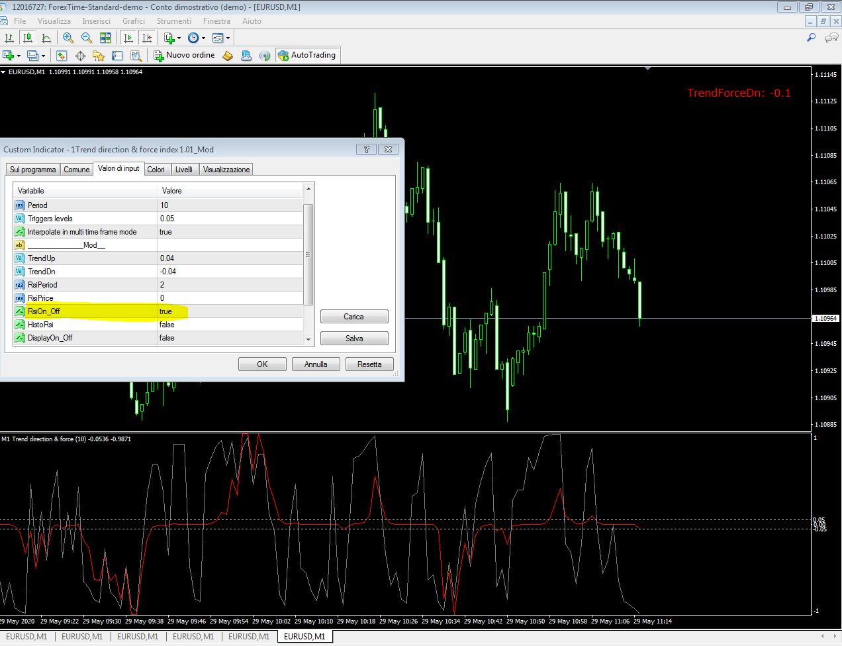Zoom in on the chart

point(68,38)
